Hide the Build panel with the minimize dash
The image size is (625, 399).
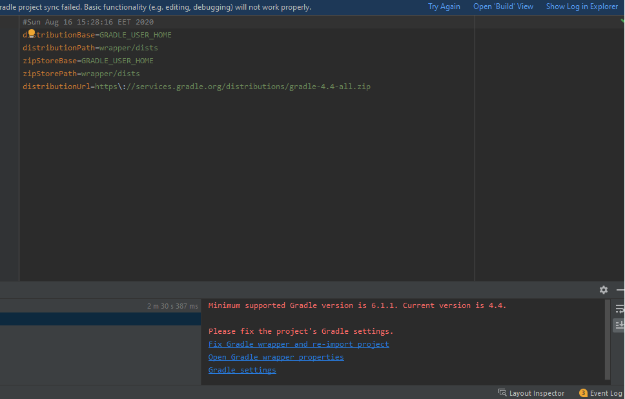tap(620, 290)
